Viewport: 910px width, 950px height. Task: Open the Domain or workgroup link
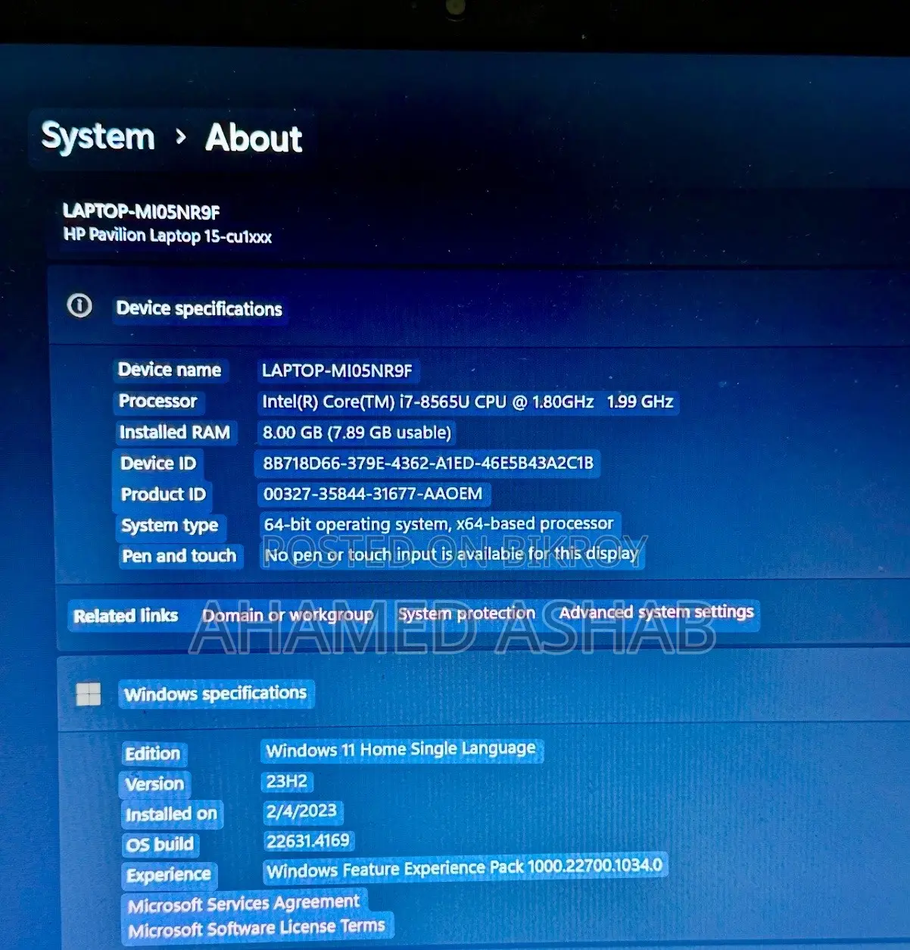288,615
